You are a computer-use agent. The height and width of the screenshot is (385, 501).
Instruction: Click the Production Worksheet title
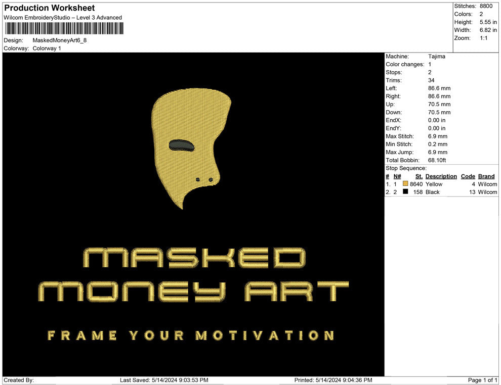[49, 8]
